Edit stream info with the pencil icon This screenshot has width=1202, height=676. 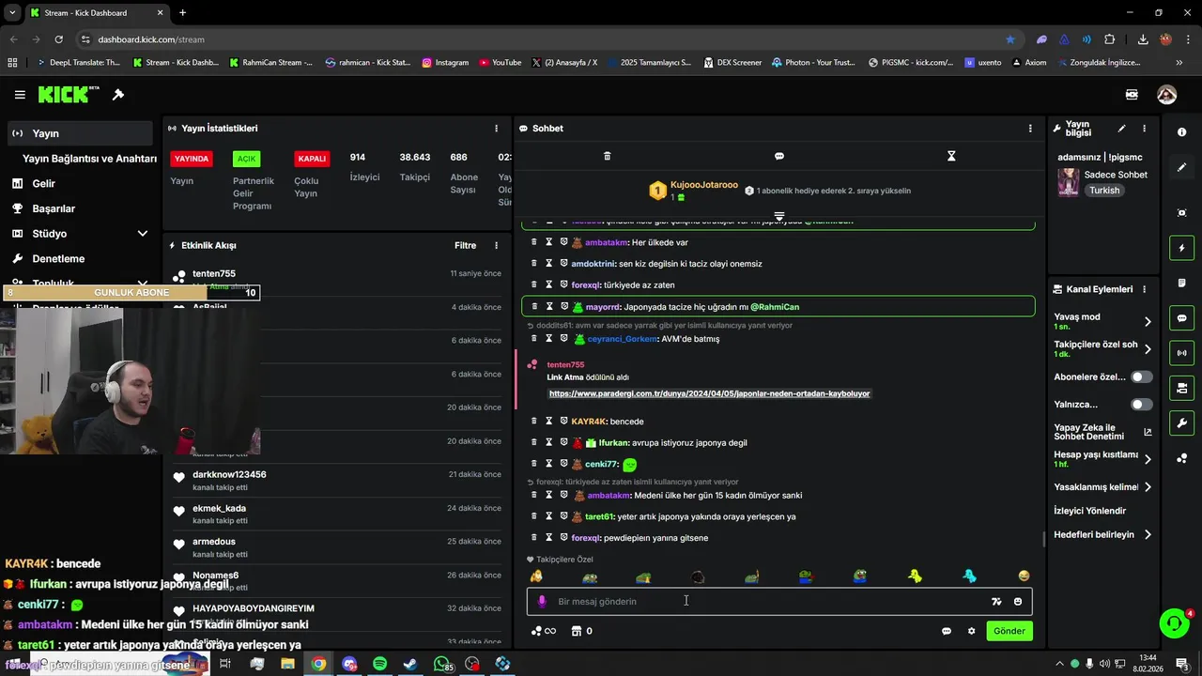1121,129
